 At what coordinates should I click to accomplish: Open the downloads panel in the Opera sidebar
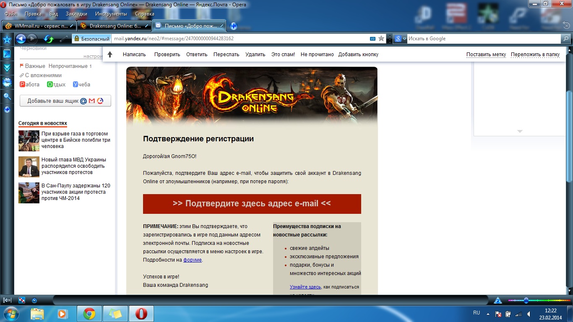[x=7, y=68]
